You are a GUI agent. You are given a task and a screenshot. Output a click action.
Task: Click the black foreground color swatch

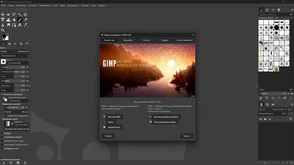4,36
